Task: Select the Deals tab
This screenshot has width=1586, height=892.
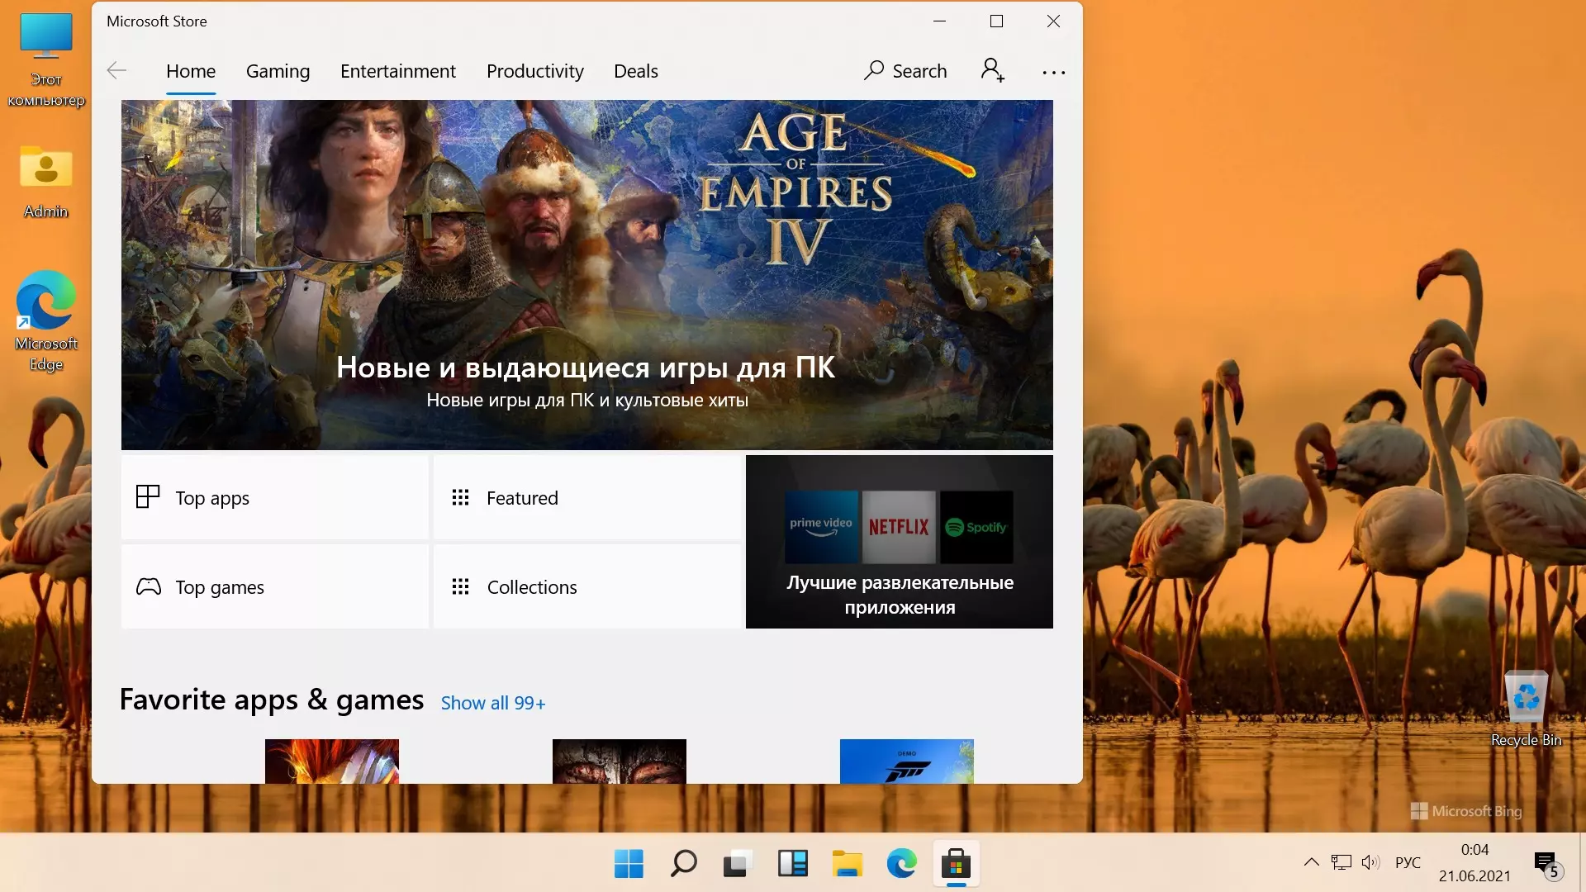Action: pos(635,71)
